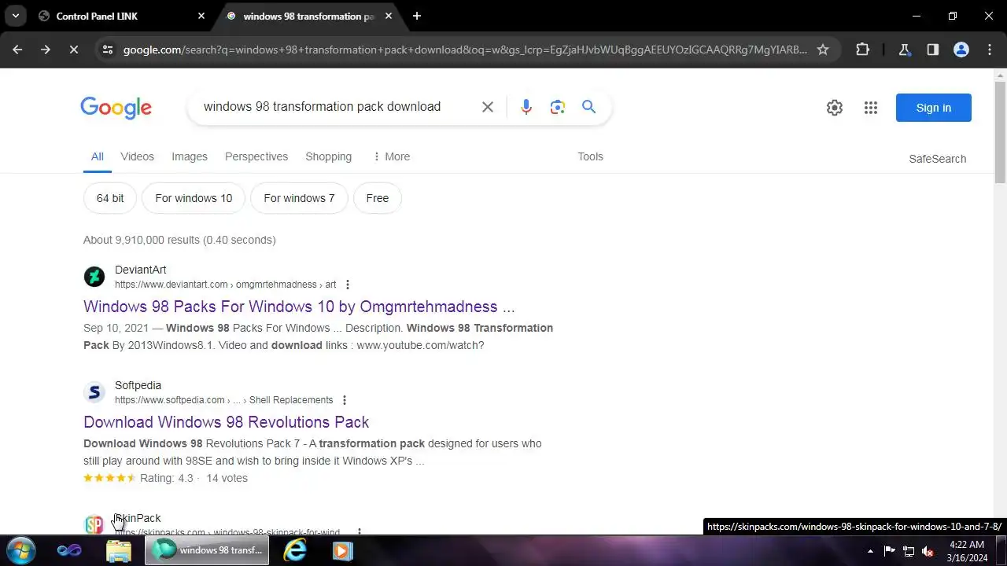Click the Rating: 4.3 · 14 votes text
The height and width of the screenshot is (566, 1007).
(194, 478)
